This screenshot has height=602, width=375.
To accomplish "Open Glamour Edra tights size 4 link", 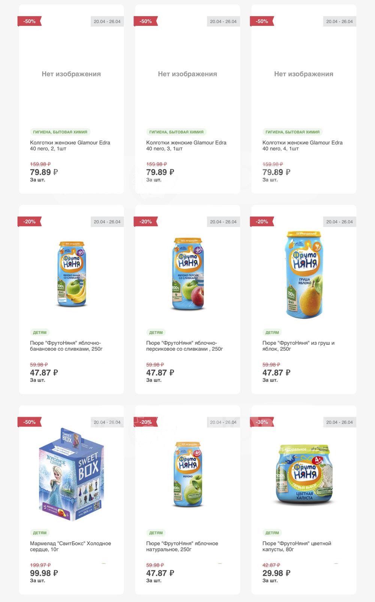I will coord(302,145).
